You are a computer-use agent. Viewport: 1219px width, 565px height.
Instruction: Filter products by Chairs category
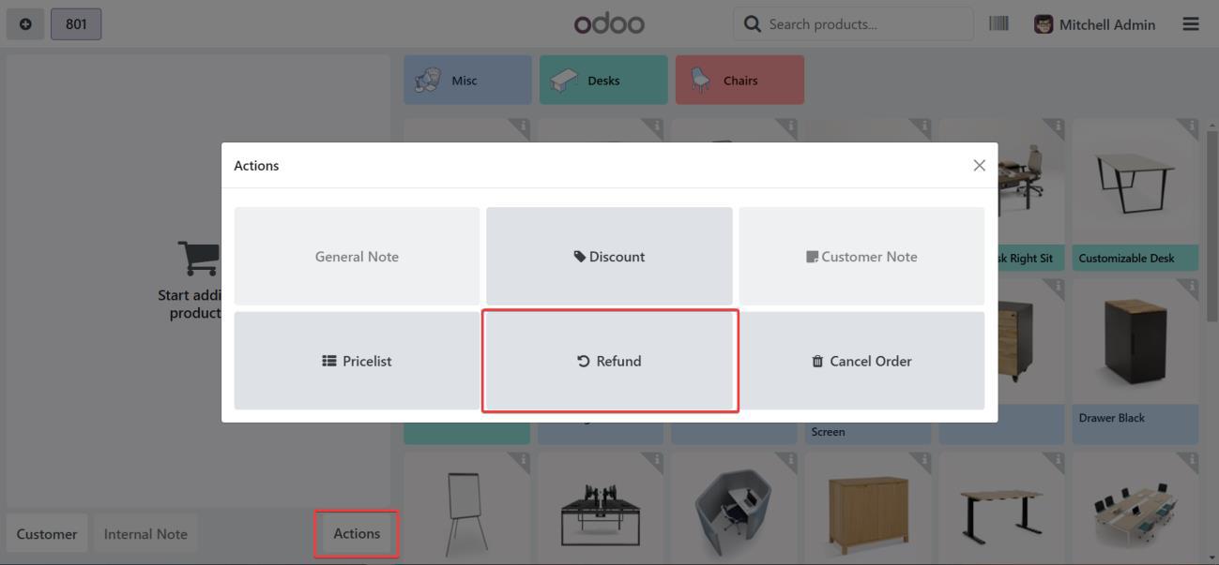point(739,81)
